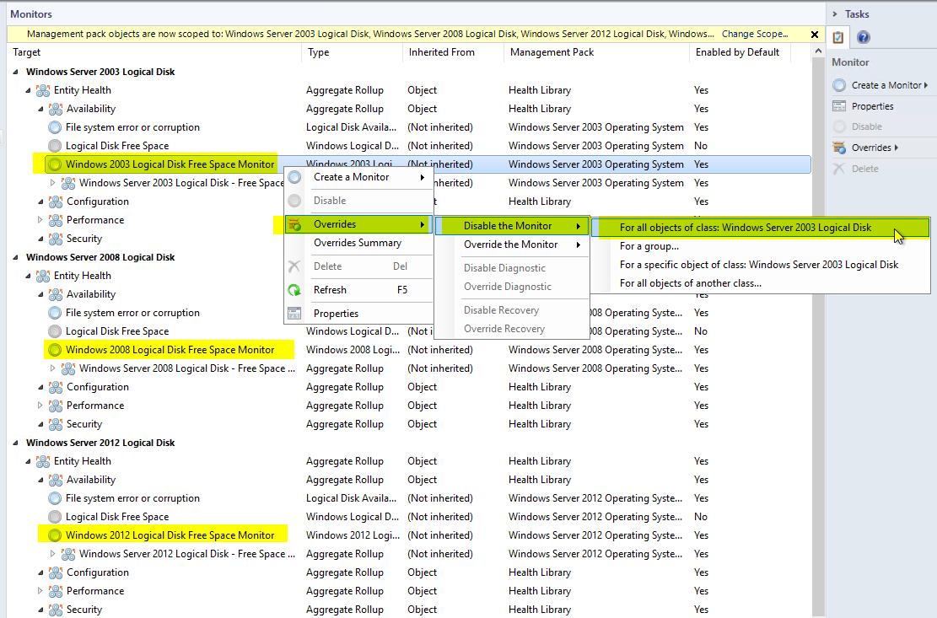Select the Windows Server 2008 'File system error or corruption' monitor icon
937x618 pixels.
coord(55,313)
